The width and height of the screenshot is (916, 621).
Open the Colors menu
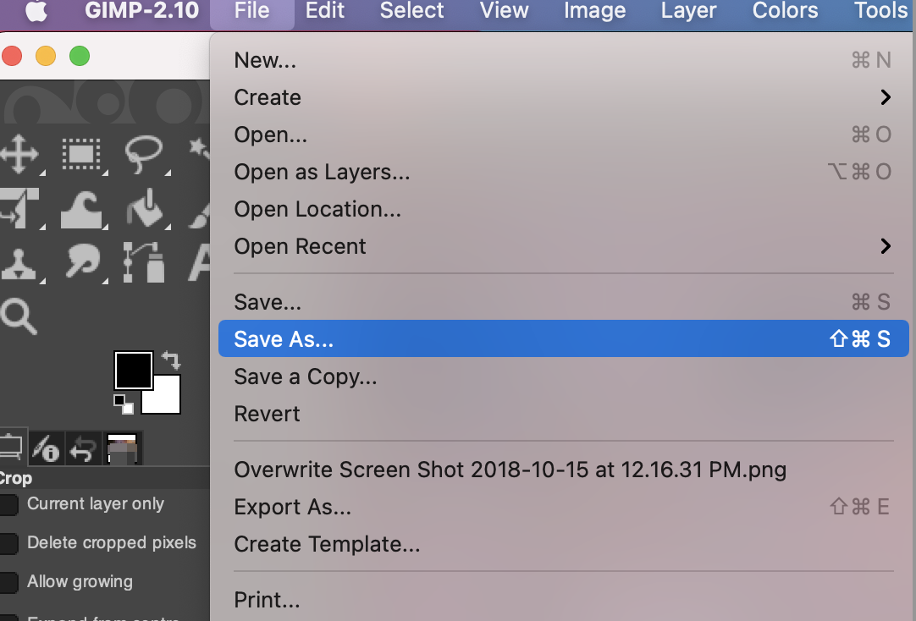point(785,10)
